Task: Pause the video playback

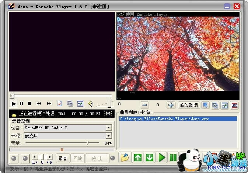Action: point(21,104)
